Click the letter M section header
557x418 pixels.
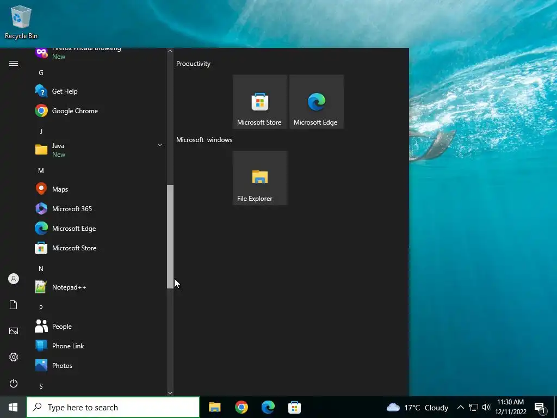click(41, 170)
